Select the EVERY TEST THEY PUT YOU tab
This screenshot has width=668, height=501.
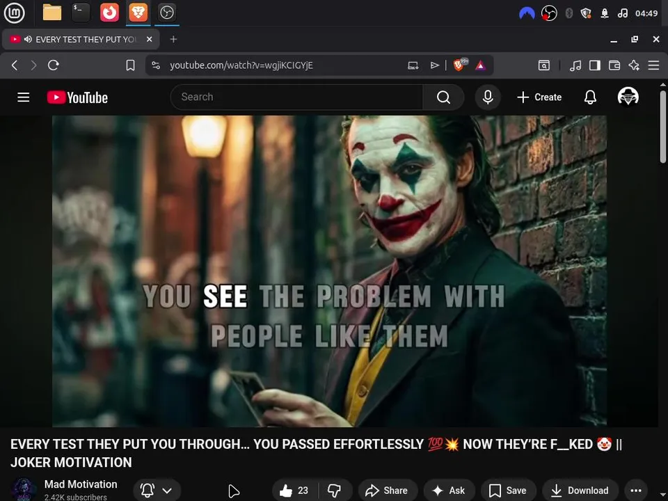[81, 39]
